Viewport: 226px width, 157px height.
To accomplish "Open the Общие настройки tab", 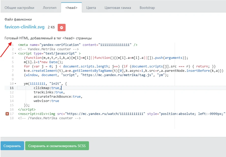I will (19, 8).
